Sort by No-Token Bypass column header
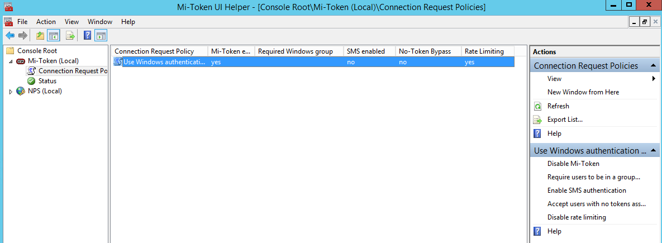The width and height of the screenshot is (662, 243). click(428, 51)
